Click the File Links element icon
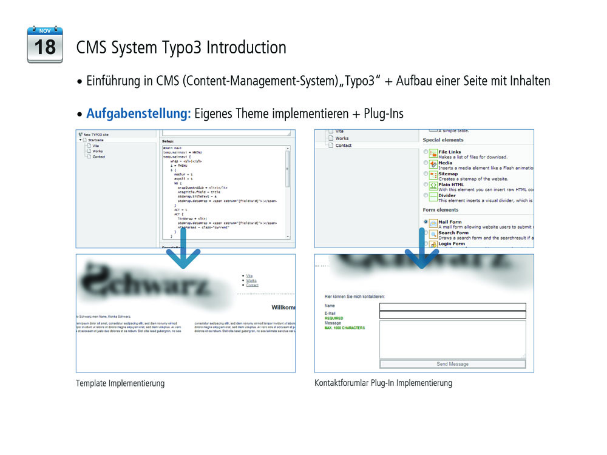The height and width of the screenshot is (455, 607). tap(433, 153)
